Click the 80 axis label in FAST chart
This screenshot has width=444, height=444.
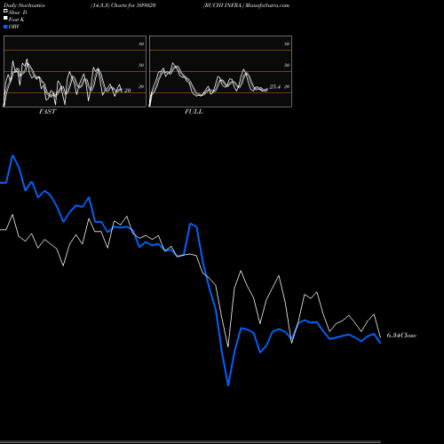(x=141, y=44)
